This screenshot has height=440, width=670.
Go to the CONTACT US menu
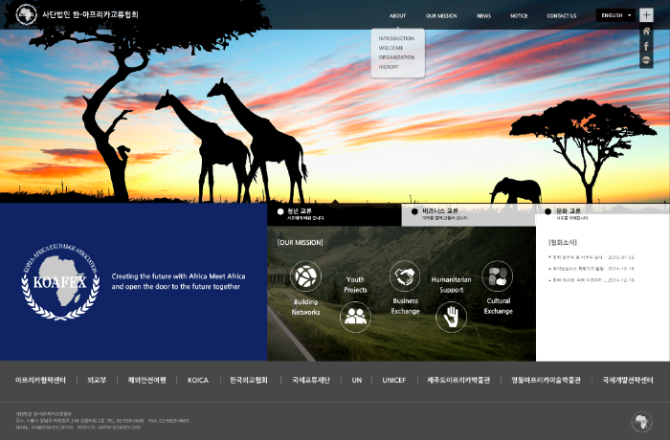click(x=561, y=16)
